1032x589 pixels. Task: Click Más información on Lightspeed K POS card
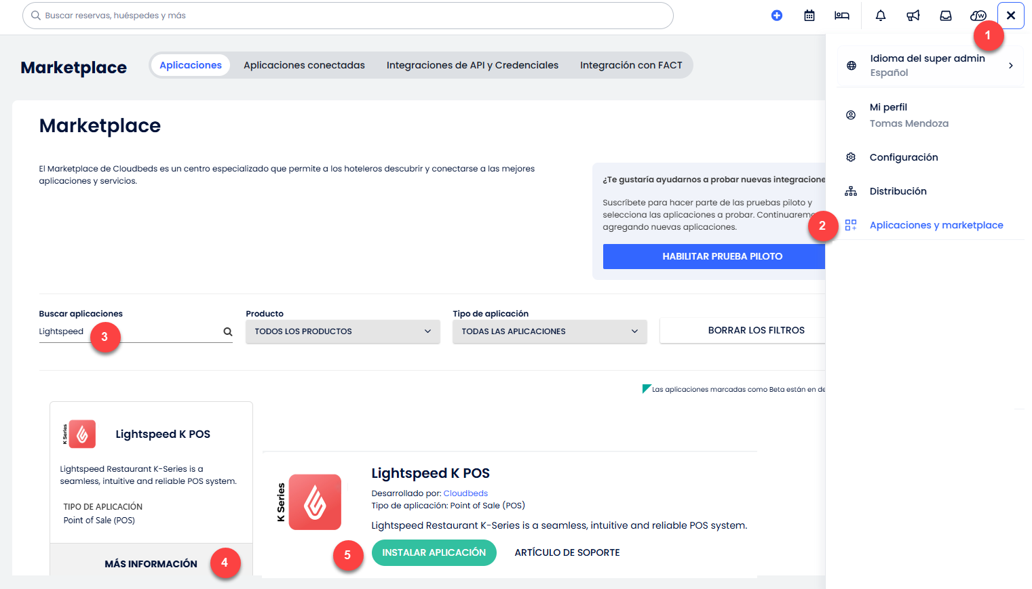click(x=151, y=564)
